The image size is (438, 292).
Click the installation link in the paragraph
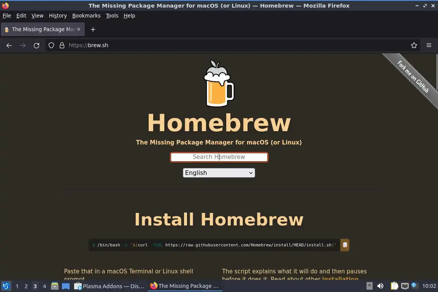(x=340, y=278)
